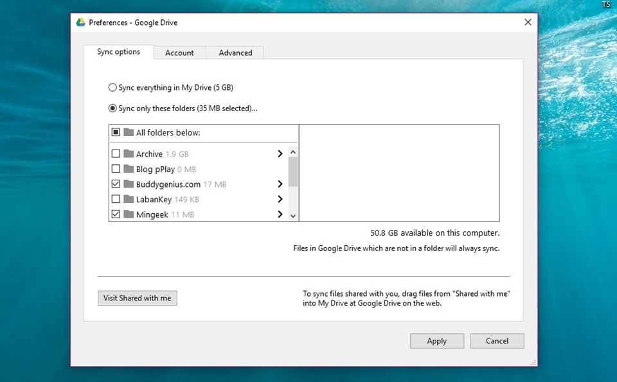Check the LabanKey folder checkbox
Viewport: 617px width, 382px height.
(116, 199)
